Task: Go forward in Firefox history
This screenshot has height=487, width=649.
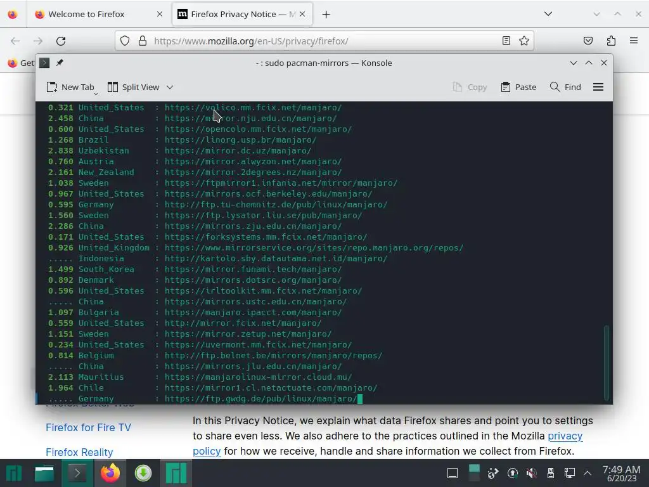Action: 38,41
